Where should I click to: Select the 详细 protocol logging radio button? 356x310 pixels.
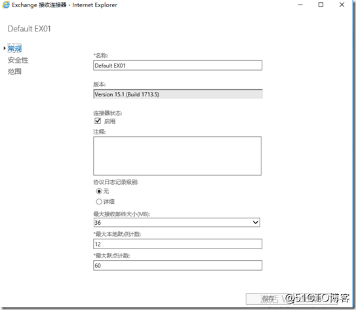[99, 201]
